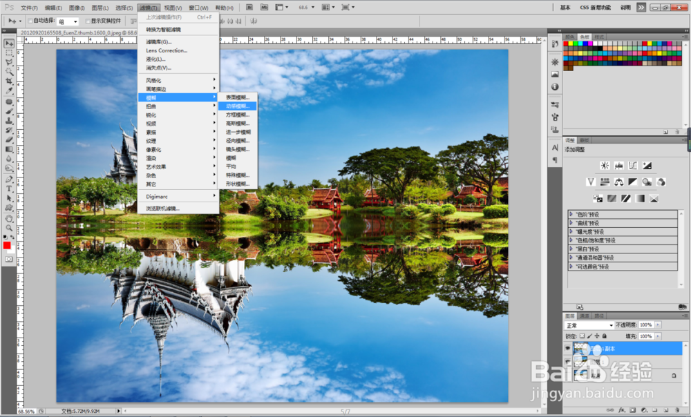Toggle Quick Mask mode icon
The image size is (691, 417).
[9, 260]
